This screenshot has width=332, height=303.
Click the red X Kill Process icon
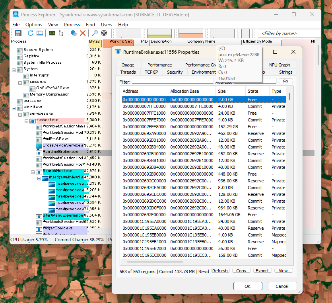(x=83, y=33)
